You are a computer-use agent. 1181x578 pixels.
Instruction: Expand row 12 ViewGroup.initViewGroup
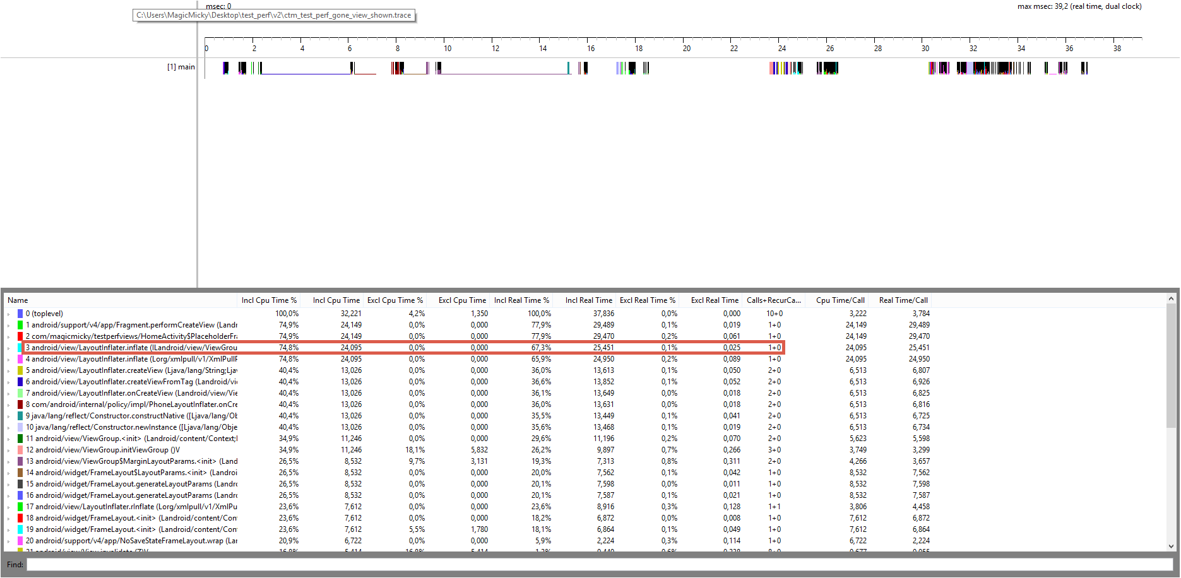click(8, 451)
